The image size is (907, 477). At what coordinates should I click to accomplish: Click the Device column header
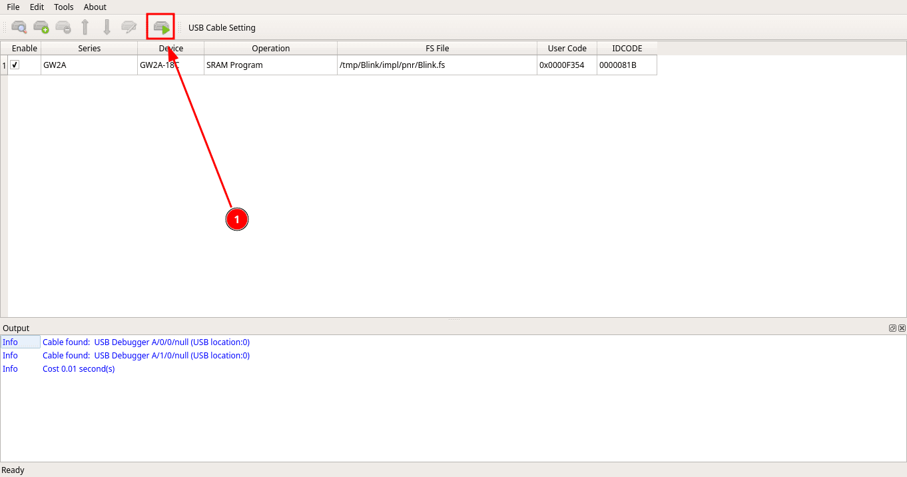171,48
